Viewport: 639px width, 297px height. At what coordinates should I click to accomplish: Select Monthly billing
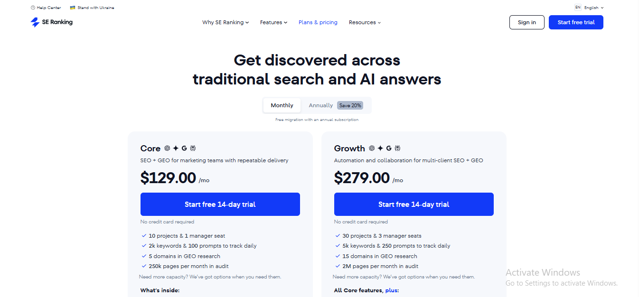[282, 105]
